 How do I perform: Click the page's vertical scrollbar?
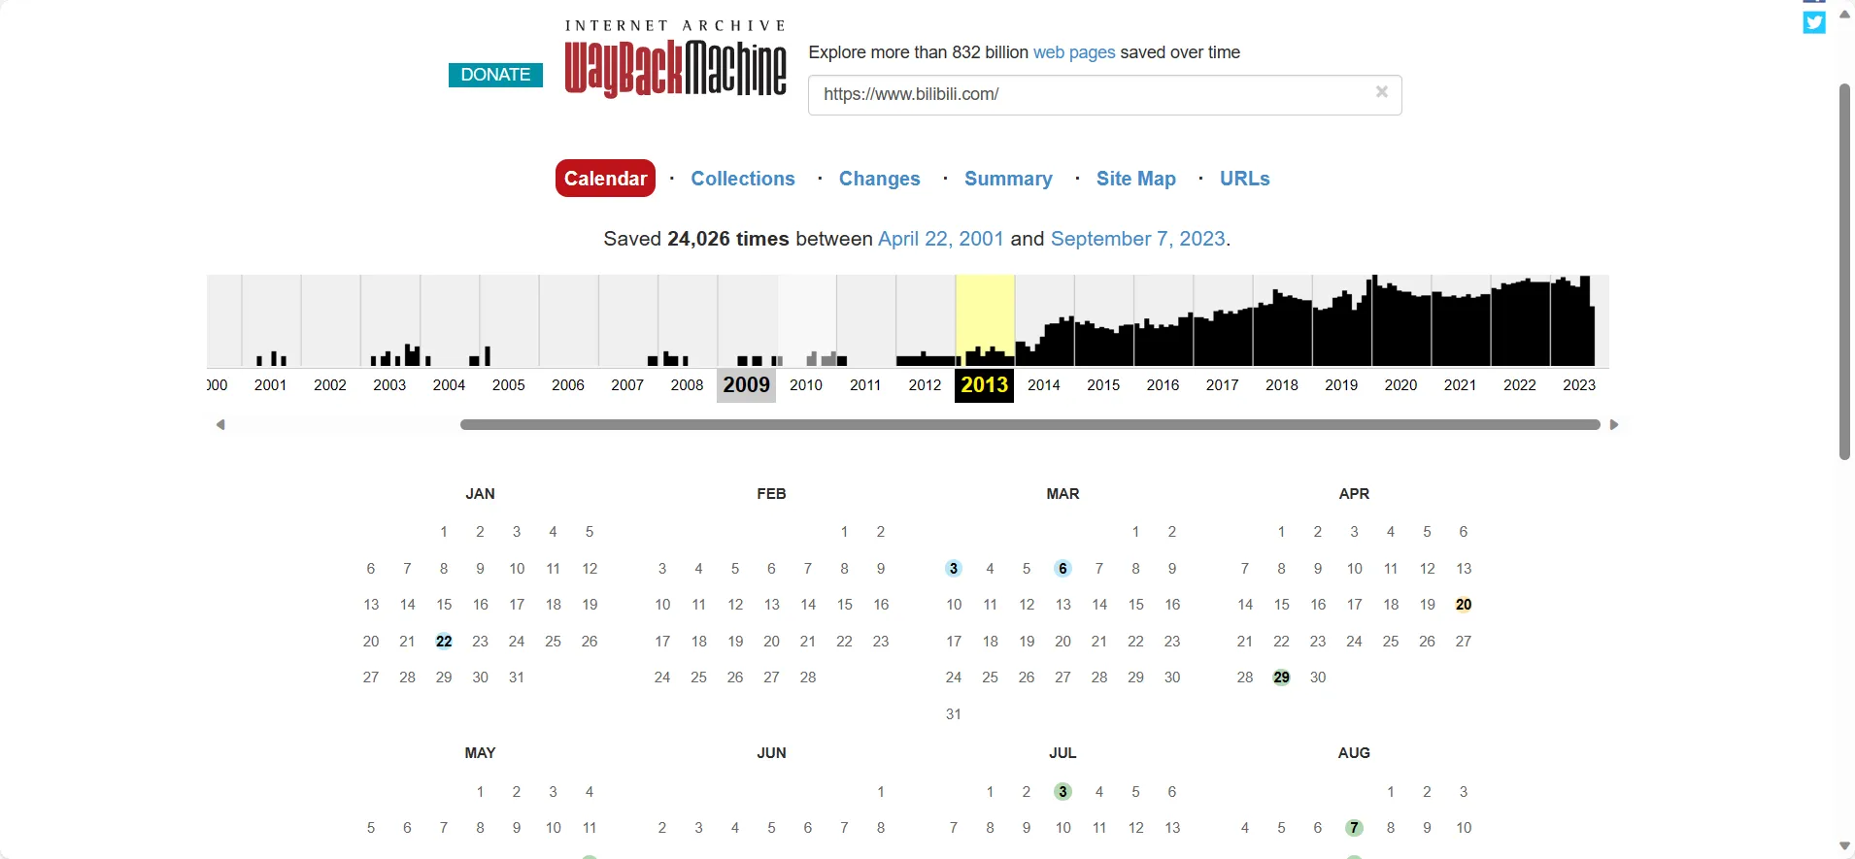1844,272
